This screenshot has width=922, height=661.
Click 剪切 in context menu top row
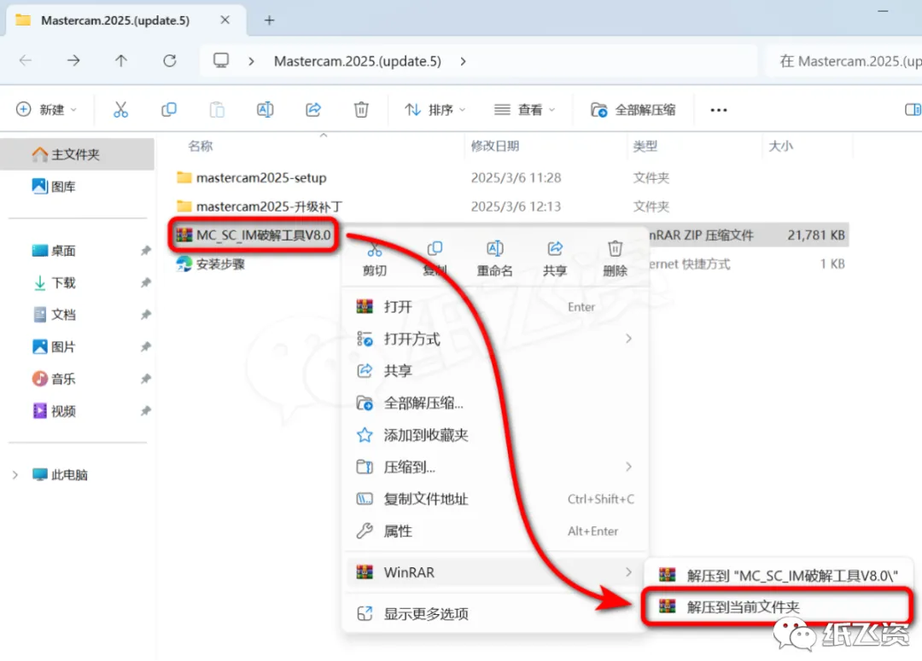(x=375, y=259)
